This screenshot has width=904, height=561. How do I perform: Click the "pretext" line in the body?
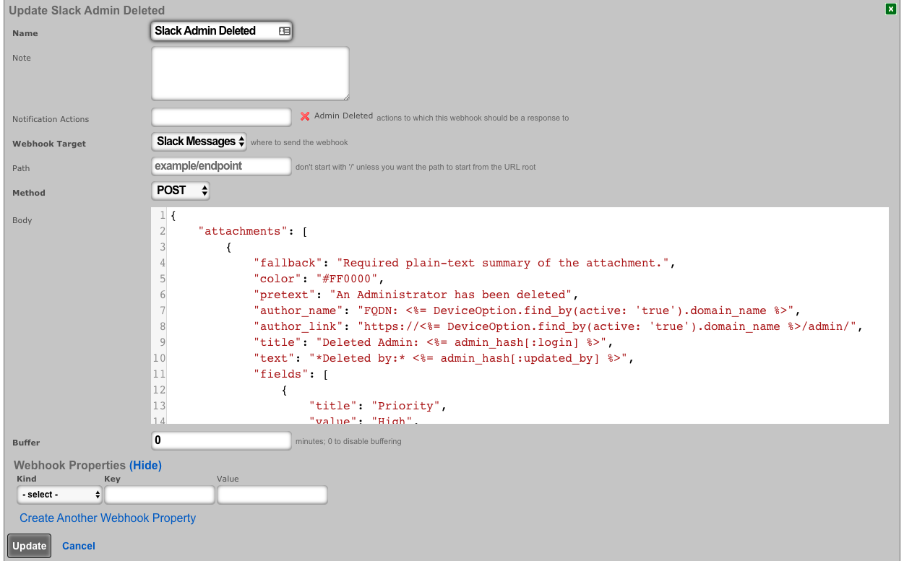(x=416, y=295)
